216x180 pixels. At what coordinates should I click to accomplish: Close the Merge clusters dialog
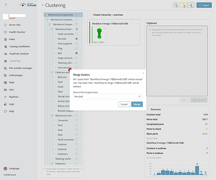[x=143, y=73]
